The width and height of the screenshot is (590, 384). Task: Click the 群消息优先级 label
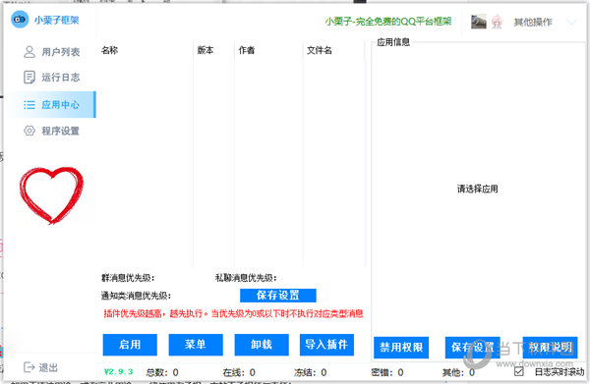(x=128, y=278)
